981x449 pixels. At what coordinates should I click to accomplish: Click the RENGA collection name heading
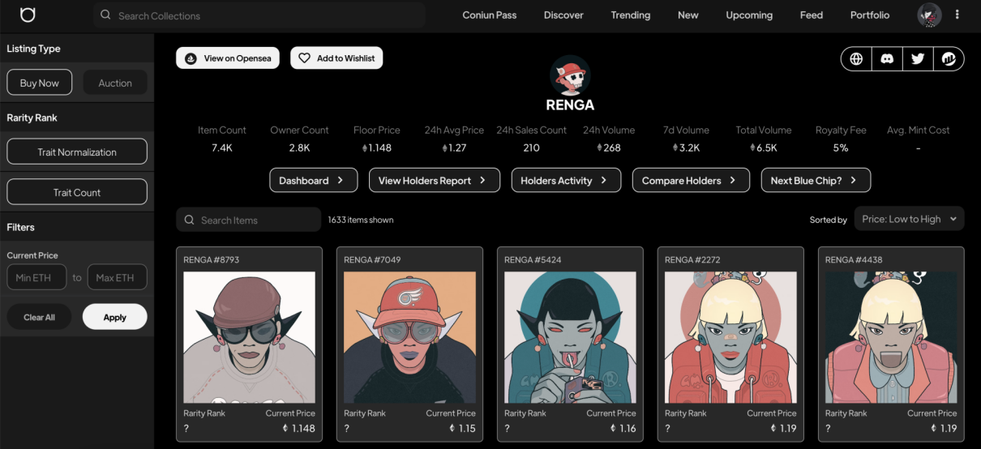tap(570, 105)
